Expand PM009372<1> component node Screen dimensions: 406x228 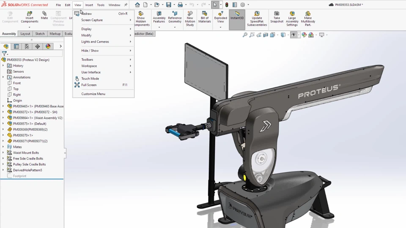pos(3,112)
